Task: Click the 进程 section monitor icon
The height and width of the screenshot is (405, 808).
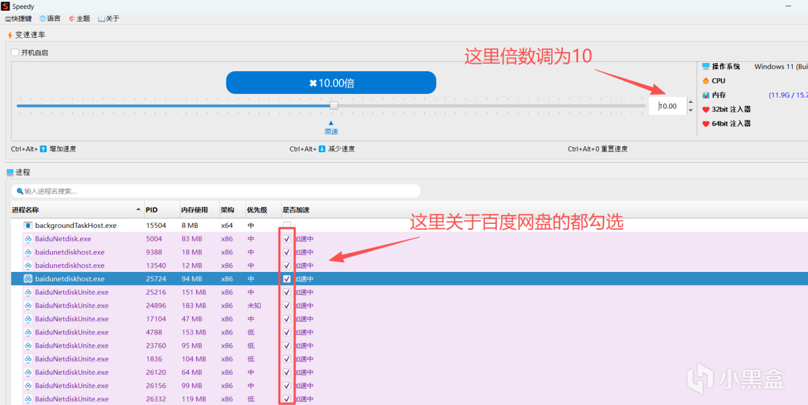Action: pos(9,172)
